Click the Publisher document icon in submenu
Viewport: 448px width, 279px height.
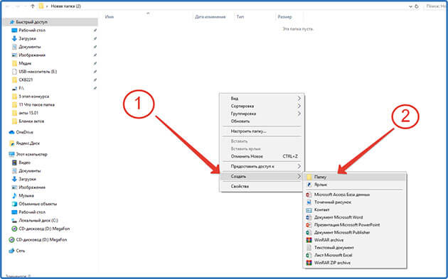point(309,233)
